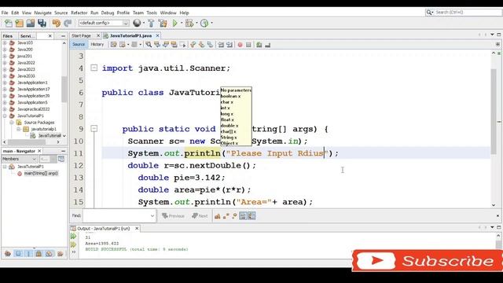Click the Debug Project icon

pyautogui.click(x=189, y=23)
